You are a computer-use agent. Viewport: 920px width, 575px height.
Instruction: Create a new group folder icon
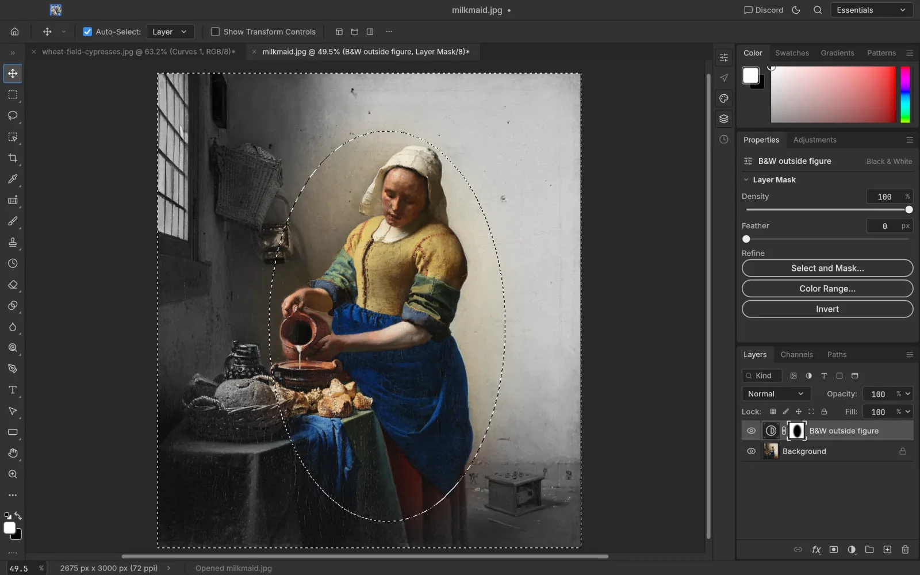[869, 550]
